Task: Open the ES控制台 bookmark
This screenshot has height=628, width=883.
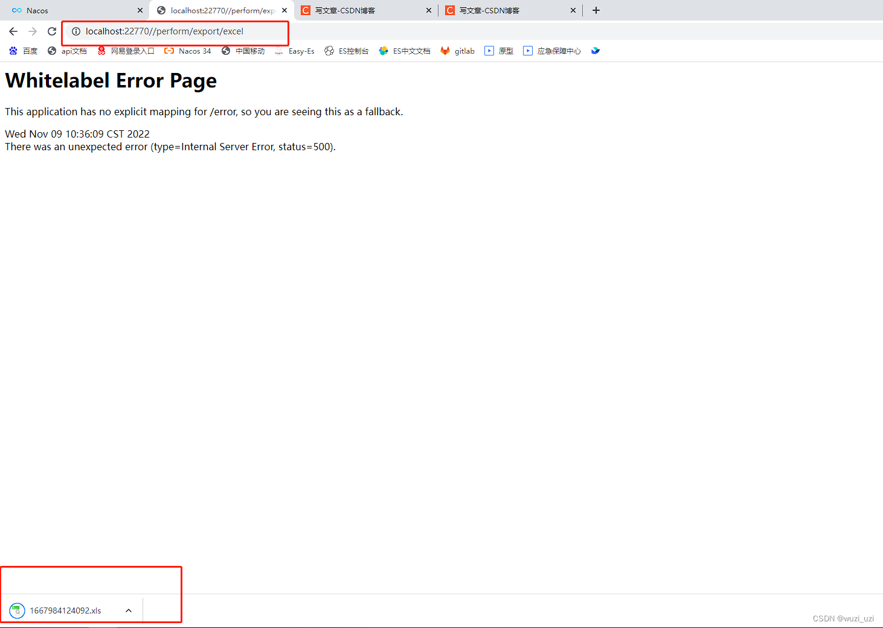Action: coord(347,51)
